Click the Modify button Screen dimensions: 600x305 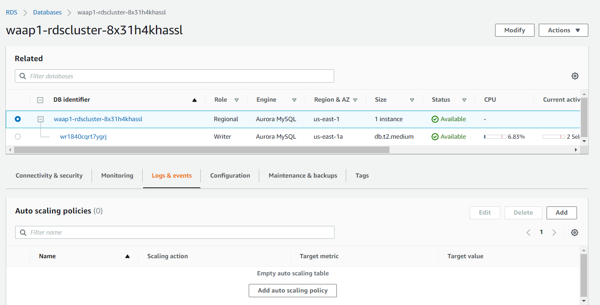(515, 30)
